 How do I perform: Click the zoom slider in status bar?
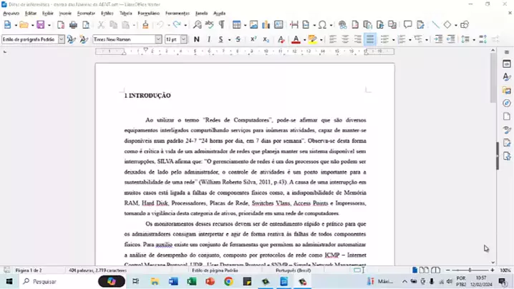(x=469, y=270)
